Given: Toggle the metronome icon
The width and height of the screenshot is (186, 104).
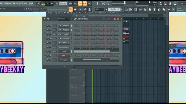Looking at the screenshot, I should (70, 3).
